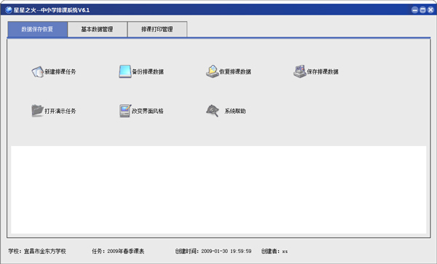This screenshot has height=264, width=437.
Task: Click the 新建排课任务 label
Action: [x=60, y=71]
